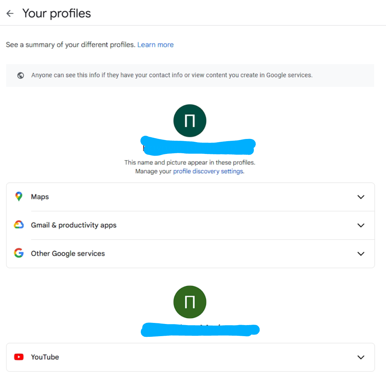Click the public visibility info banner text

tap(172, 75)
